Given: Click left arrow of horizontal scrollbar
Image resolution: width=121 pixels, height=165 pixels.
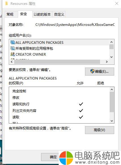Looking at the screenshot, I should pos(12,62).
